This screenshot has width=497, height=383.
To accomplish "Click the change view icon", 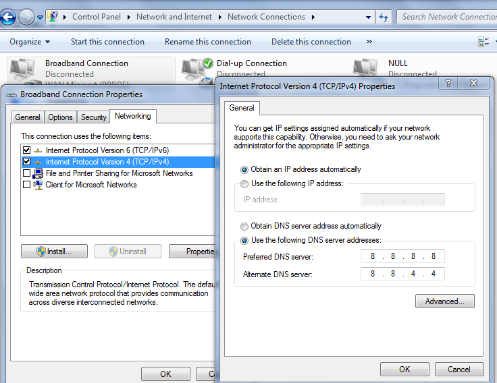I will (483, 41).
